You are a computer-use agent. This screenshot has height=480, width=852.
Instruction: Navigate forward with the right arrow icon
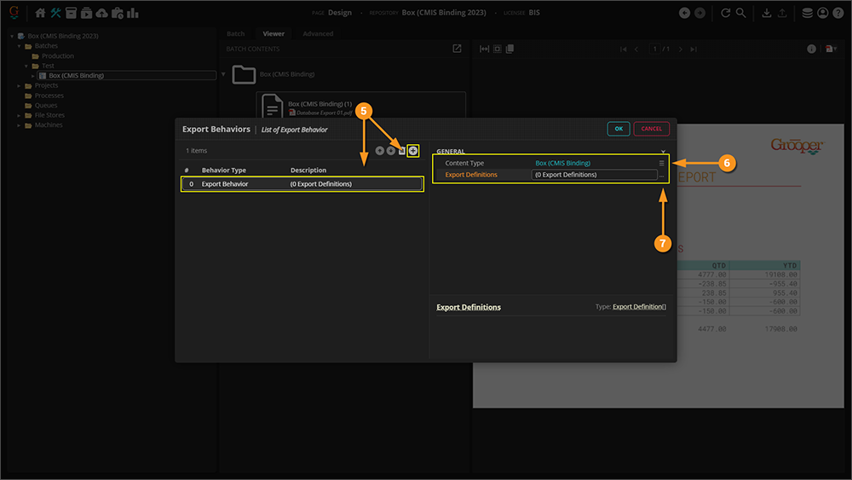pyautogui.click(x=699, y=13)
